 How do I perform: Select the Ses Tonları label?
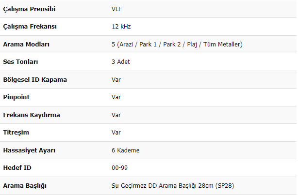[x=20, y=62]
